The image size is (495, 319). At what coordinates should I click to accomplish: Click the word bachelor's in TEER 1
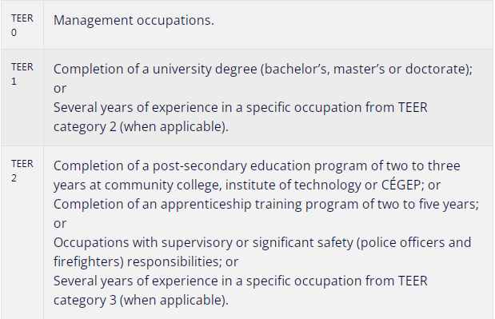coord(296,69)
